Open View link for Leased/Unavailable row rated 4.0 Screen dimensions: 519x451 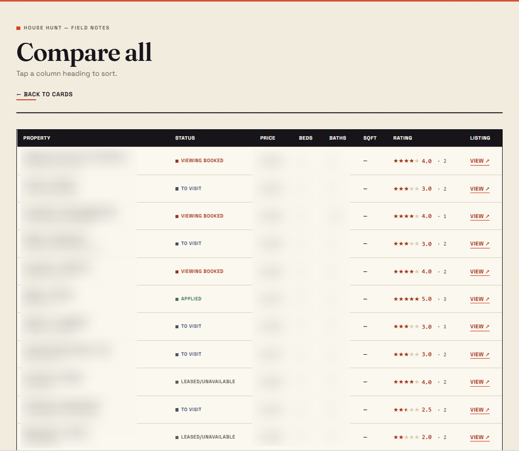[480, 382]
